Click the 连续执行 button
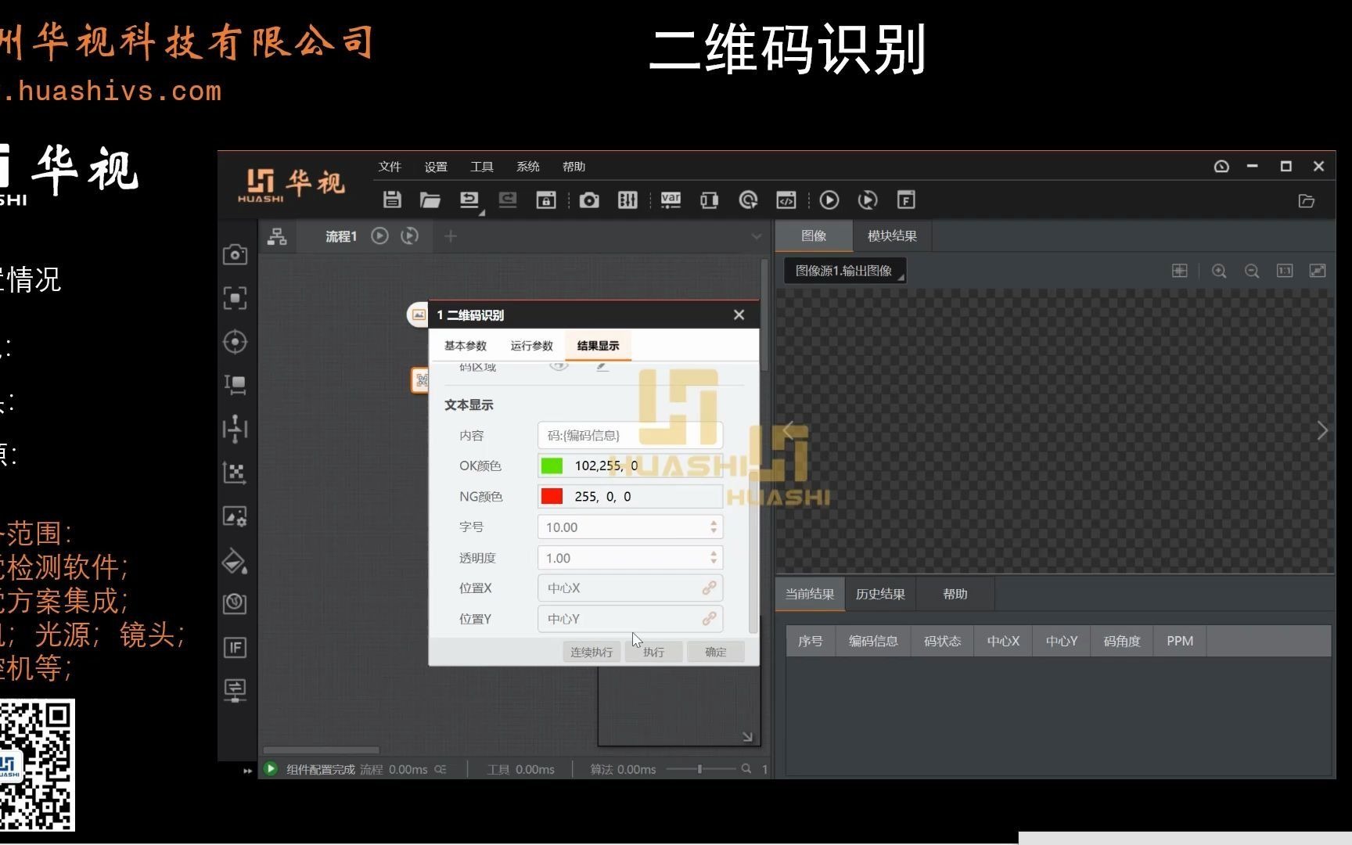The height and width of the screenshot is (845, 1352). (x=591, y=652)
